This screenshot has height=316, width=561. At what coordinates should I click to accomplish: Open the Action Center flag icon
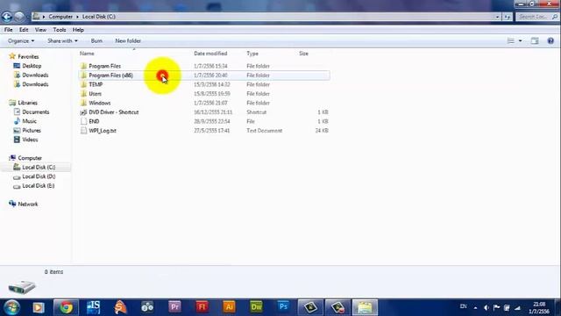497,307
